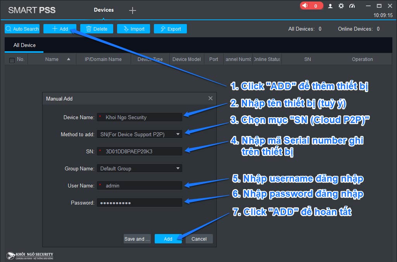Click the SN column header

point(307,59)
